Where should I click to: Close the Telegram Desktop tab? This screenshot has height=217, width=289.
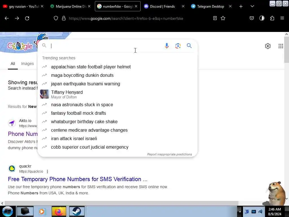click(230, 6)
